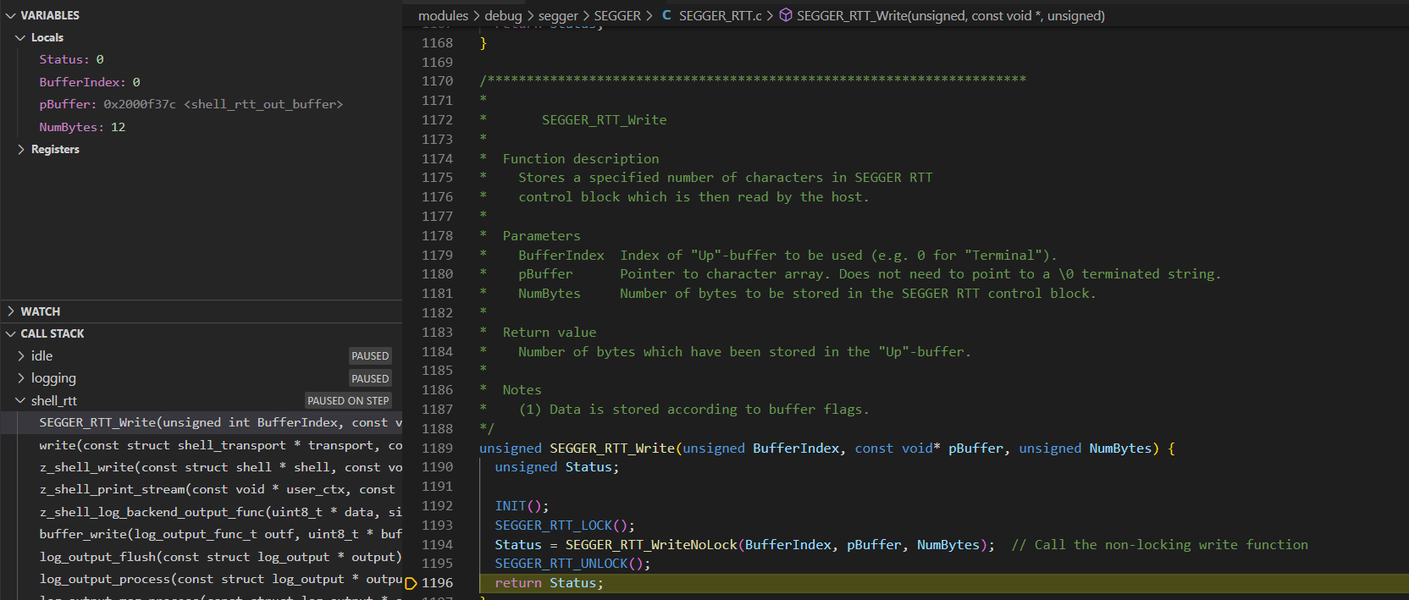Select the 'NumBytes: 12' local variable
The height and width of the screenshot is (600, 1409).
click(202, 127)
